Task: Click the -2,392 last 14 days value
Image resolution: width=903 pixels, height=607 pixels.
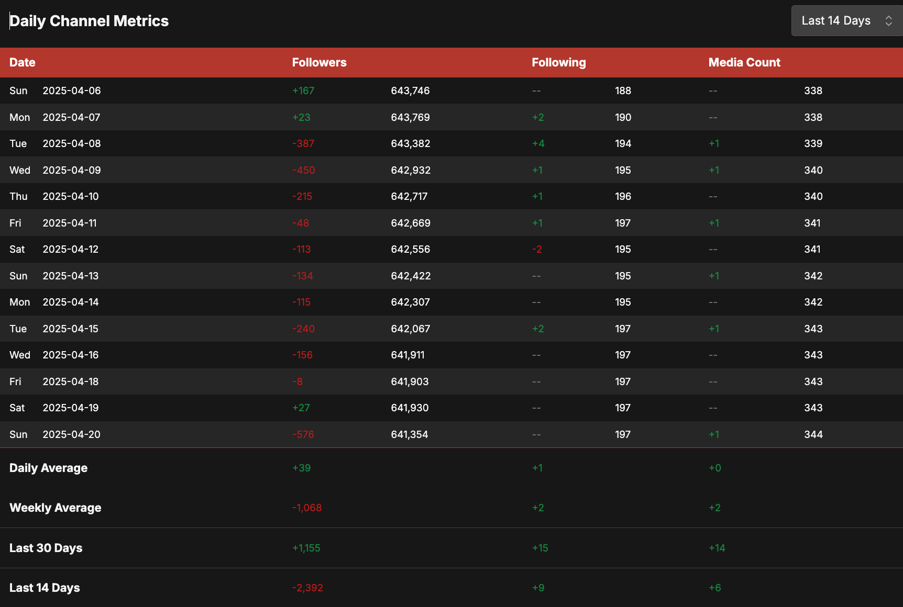Action: pyautogui.click(x=307, y=588)
